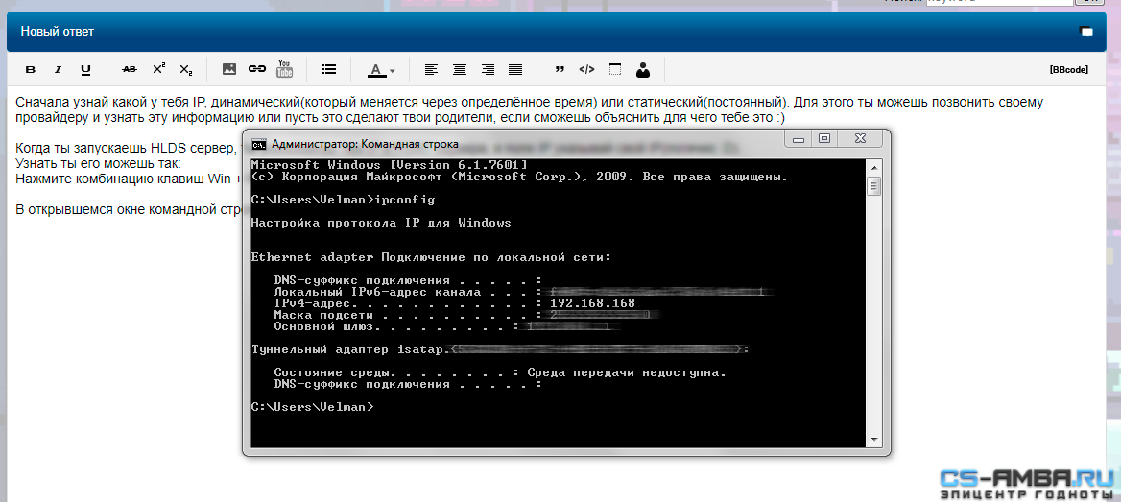Click the Ethernet adapter heading line
This screenshot has width=1121, height=502.
(x=431, y=256)
